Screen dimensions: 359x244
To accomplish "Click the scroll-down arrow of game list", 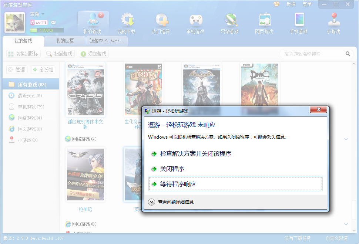I will [x=354, y=230].
